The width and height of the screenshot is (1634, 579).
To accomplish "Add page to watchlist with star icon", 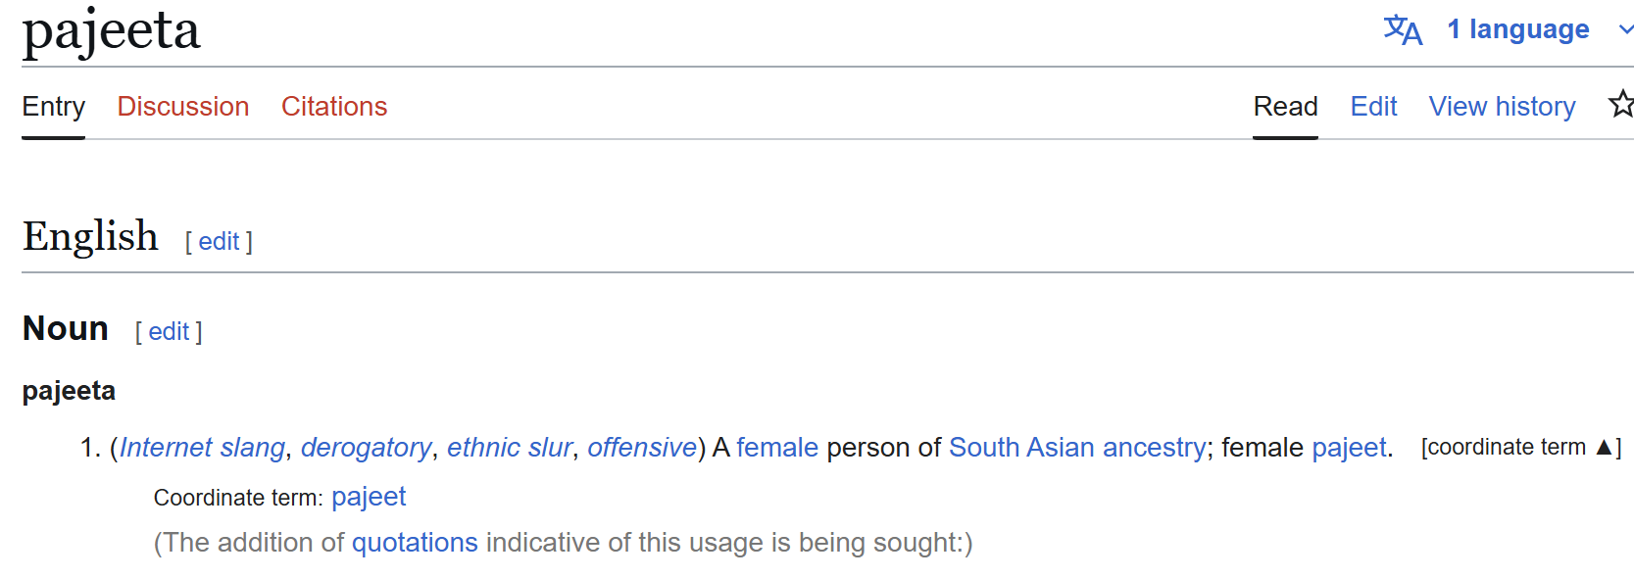I will click(1621, 104).
